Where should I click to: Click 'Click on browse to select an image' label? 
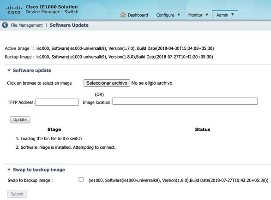tap(39, 83)
